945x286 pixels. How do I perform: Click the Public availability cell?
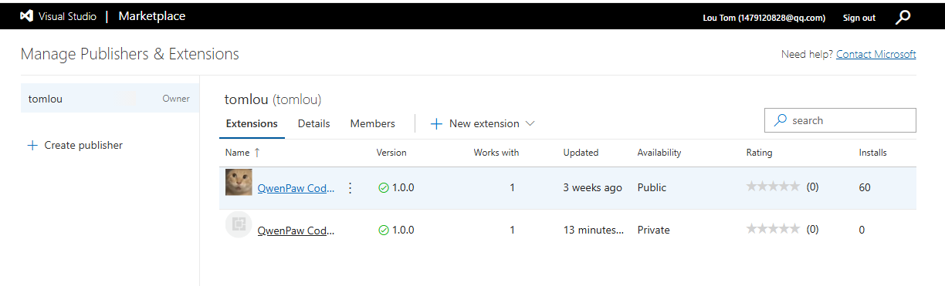pos(652,187)
